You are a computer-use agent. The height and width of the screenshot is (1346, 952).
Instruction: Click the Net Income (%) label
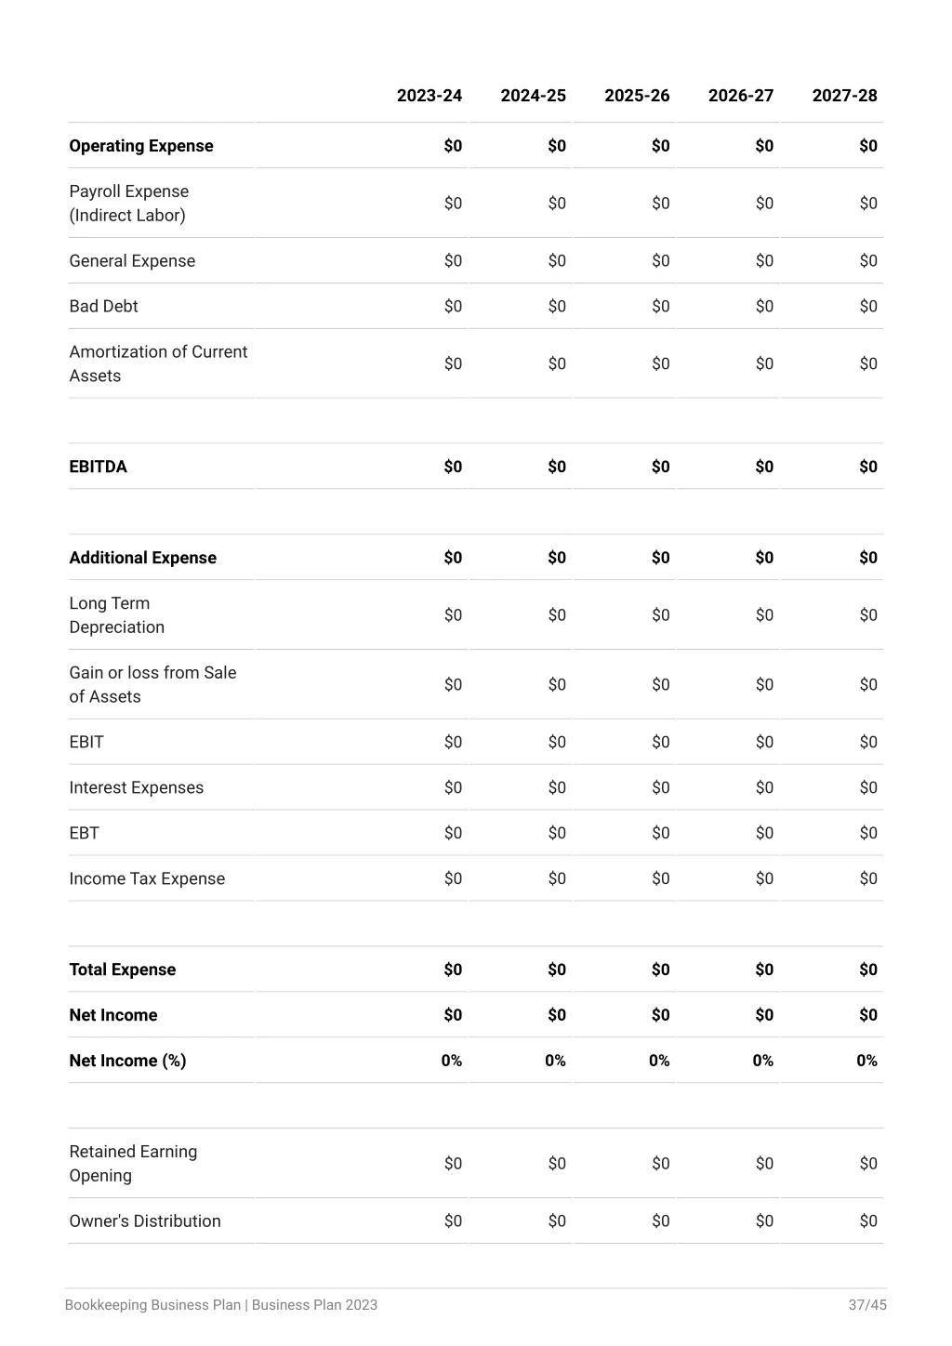(x=127, y=1061)
